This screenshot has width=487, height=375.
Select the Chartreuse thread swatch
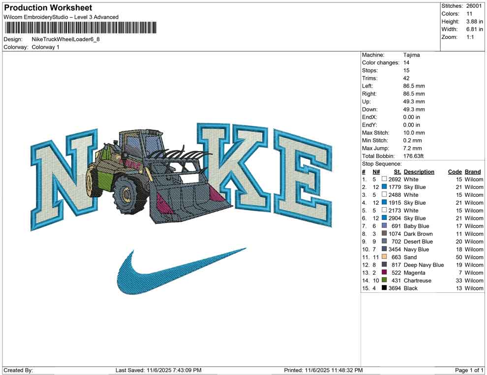(x=384, y=281)
